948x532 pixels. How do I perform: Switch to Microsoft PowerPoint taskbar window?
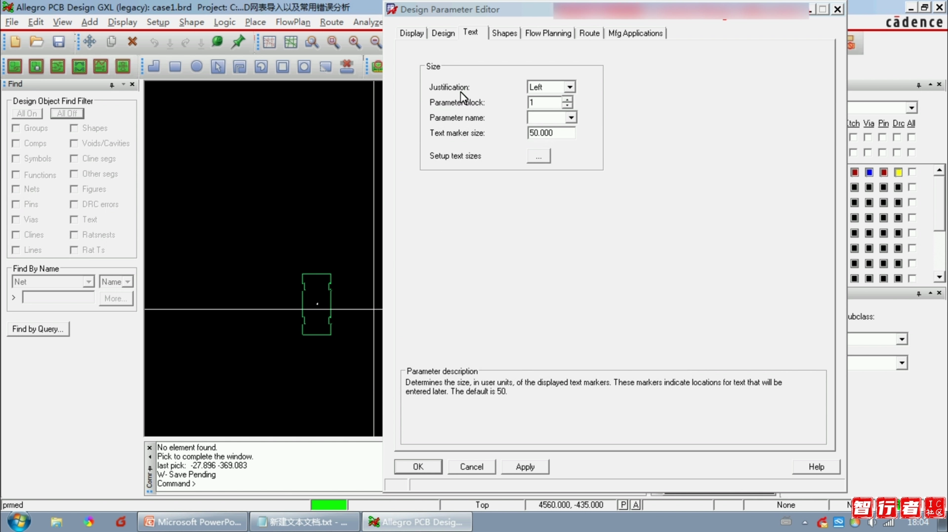pos(192,522)
